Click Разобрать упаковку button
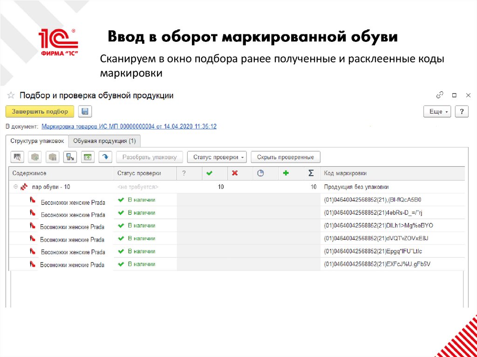477x357 pixels. [150, 157]
